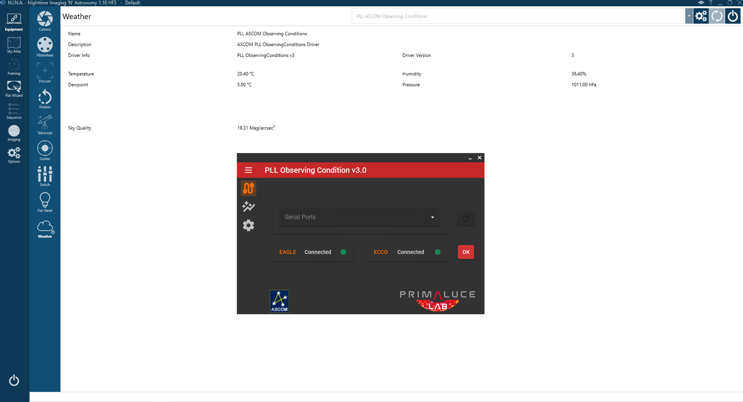
Task: Click the PLL ASCOM Observing Conditions device field
Action: click(x=518, y=16)
